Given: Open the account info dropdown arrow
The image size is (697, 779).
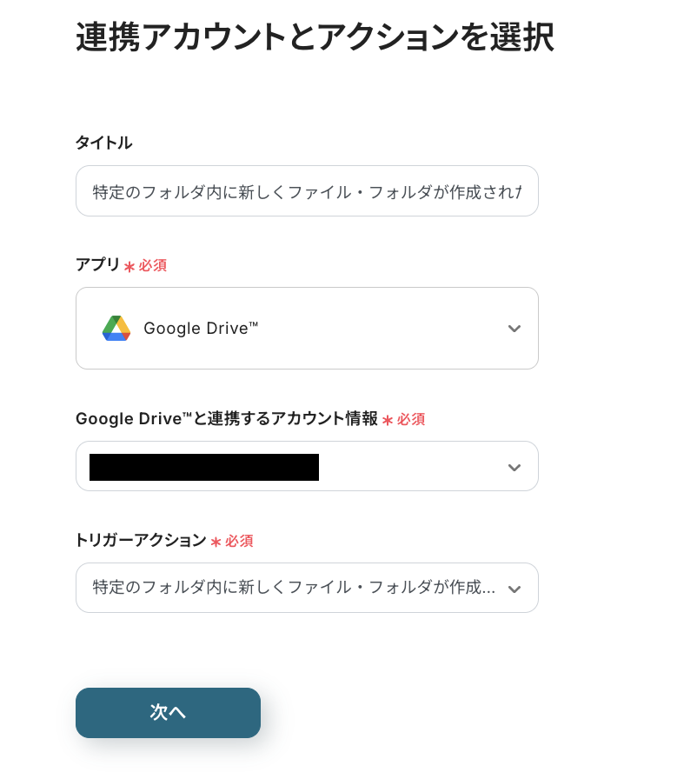Looking at the screenshot, I should tap(514, 468).
